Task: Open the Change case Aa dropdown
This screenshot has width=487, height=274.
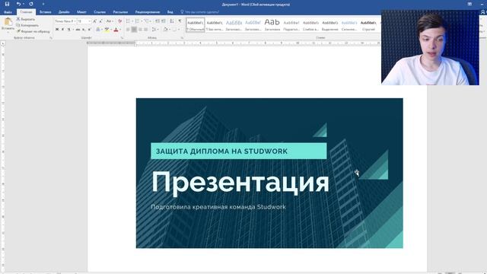Action: point(109,21)
